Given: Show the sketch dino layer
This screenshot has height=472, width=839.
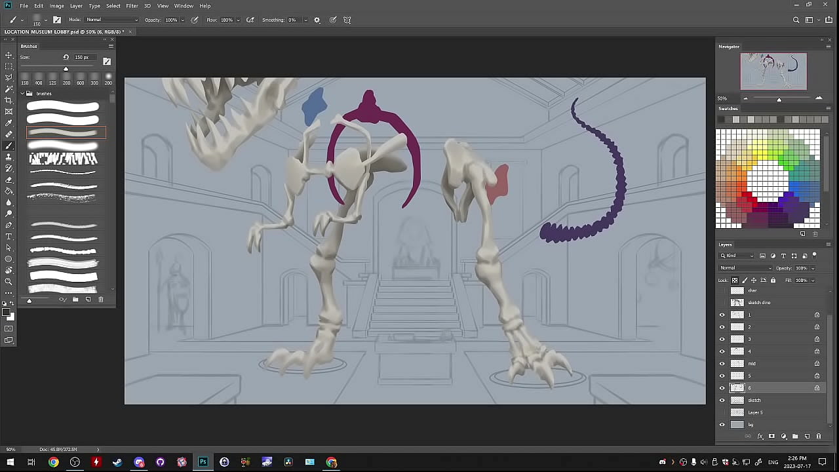Looking at the screenshot, I should coord(722,303).
